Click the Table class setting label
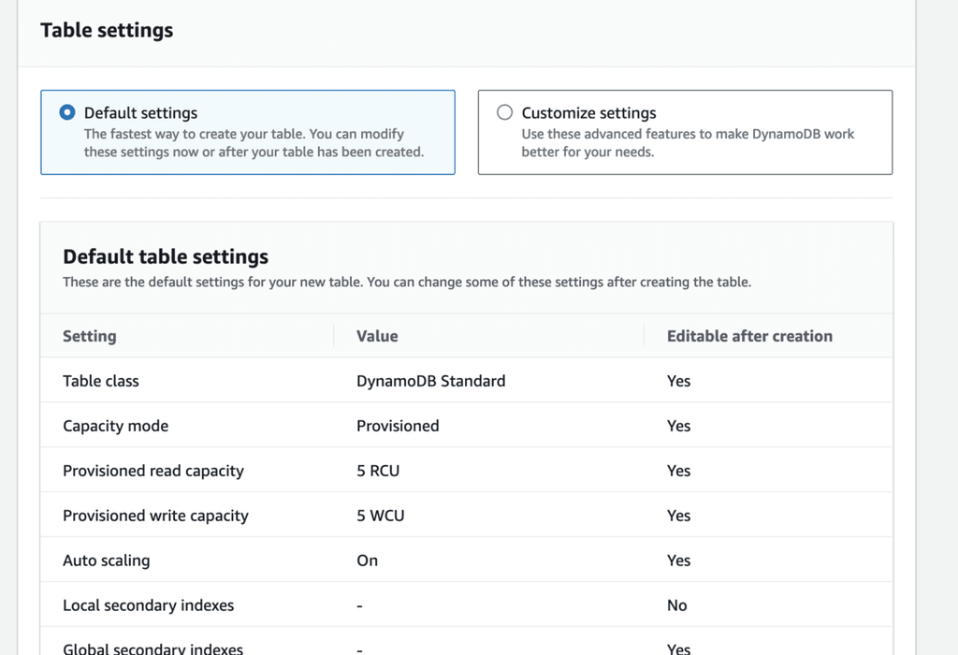Viewport: 958px width, 655px height. [101, 381]
